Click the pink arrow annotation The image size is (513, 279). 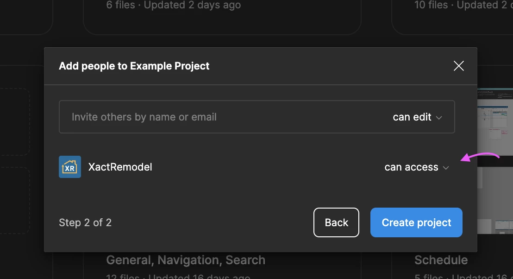click(480, 157)
